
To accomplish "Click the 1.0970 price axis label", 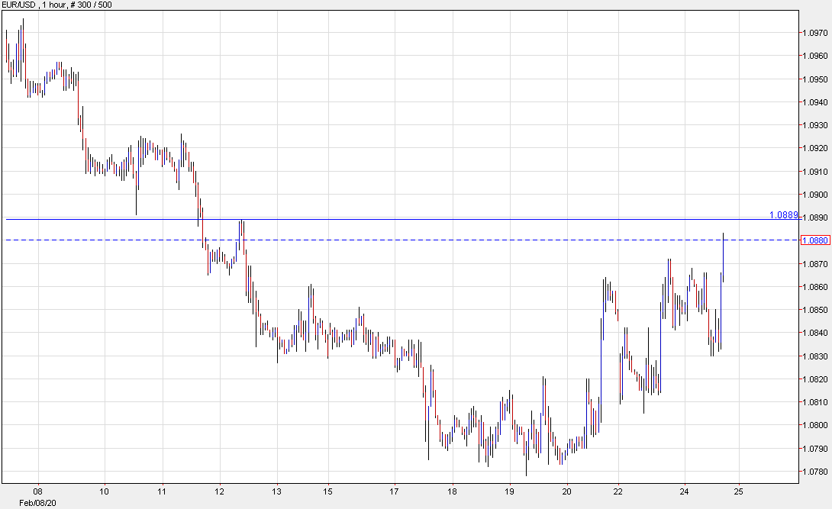I will [815, 33].
